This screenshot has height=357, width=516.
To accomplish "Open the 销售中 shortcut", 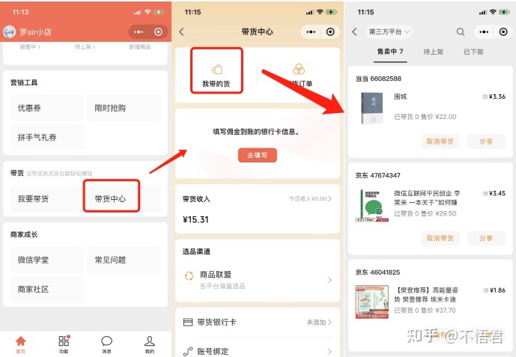I will (x=30, y=47).
